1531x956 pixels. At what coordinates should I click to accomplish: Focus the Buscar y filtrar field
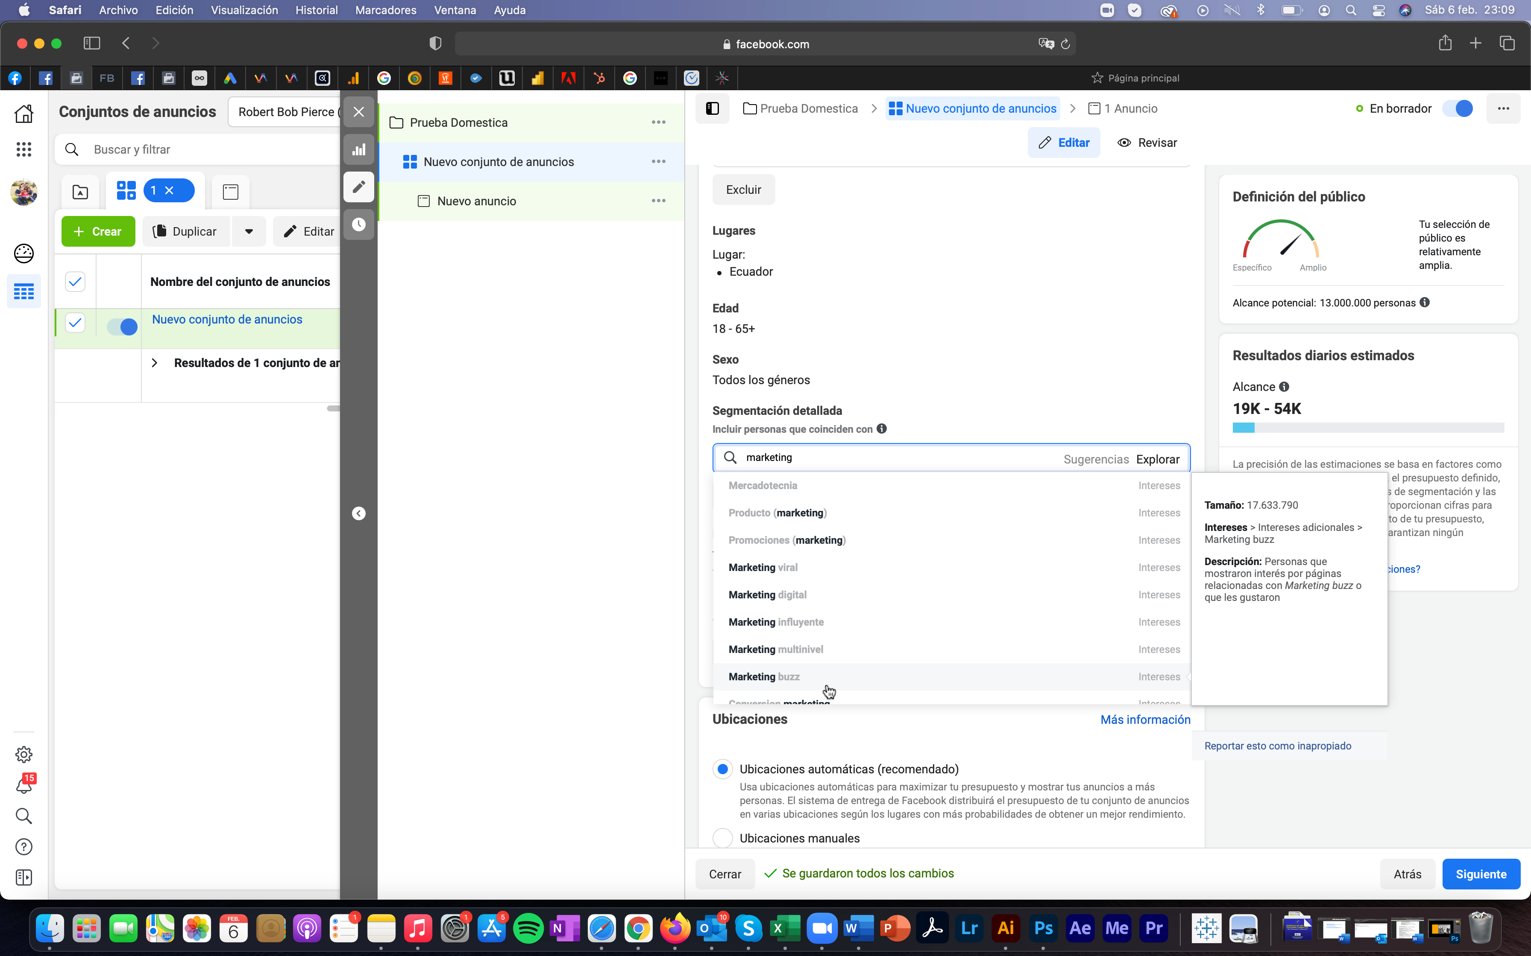(x=197, y=149)
